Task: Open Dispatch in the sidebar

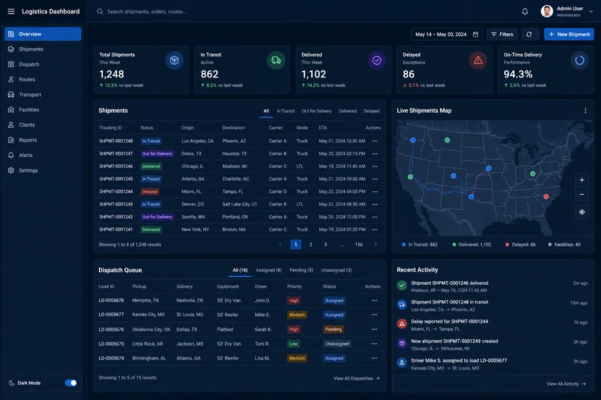Action: click(43, 64)
